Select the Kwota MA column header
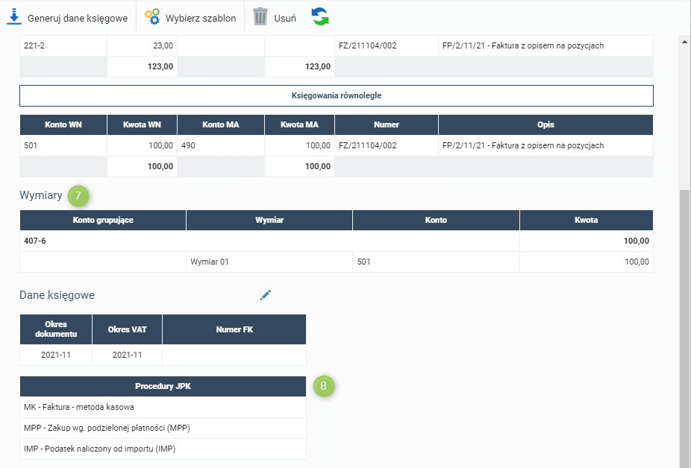 point(300,124)
